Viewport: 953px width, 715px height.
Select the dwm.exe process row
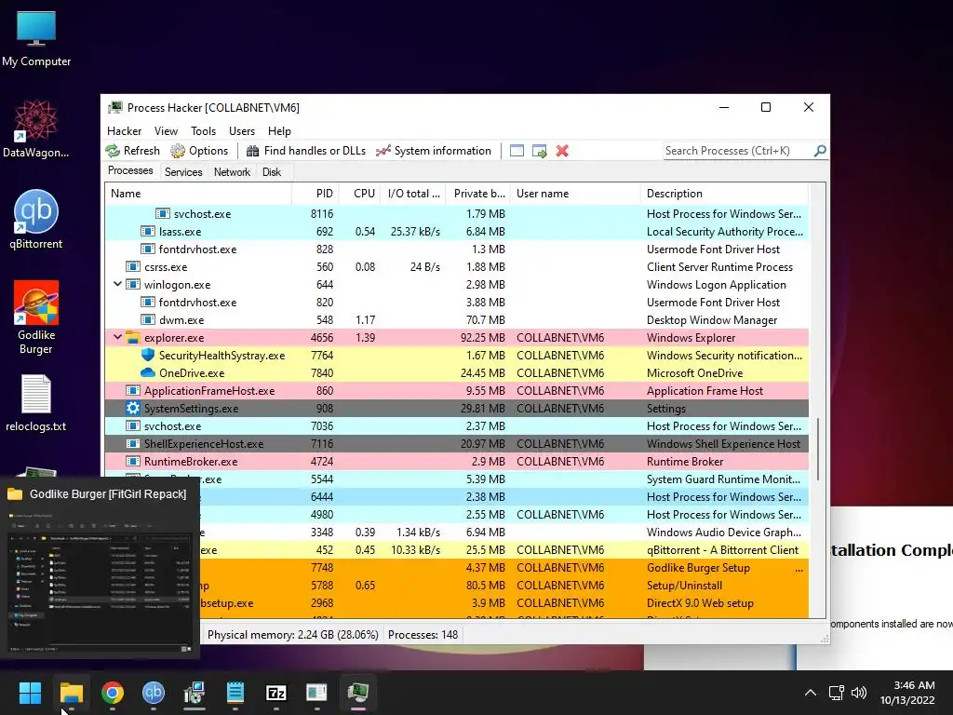coord(456,320)
